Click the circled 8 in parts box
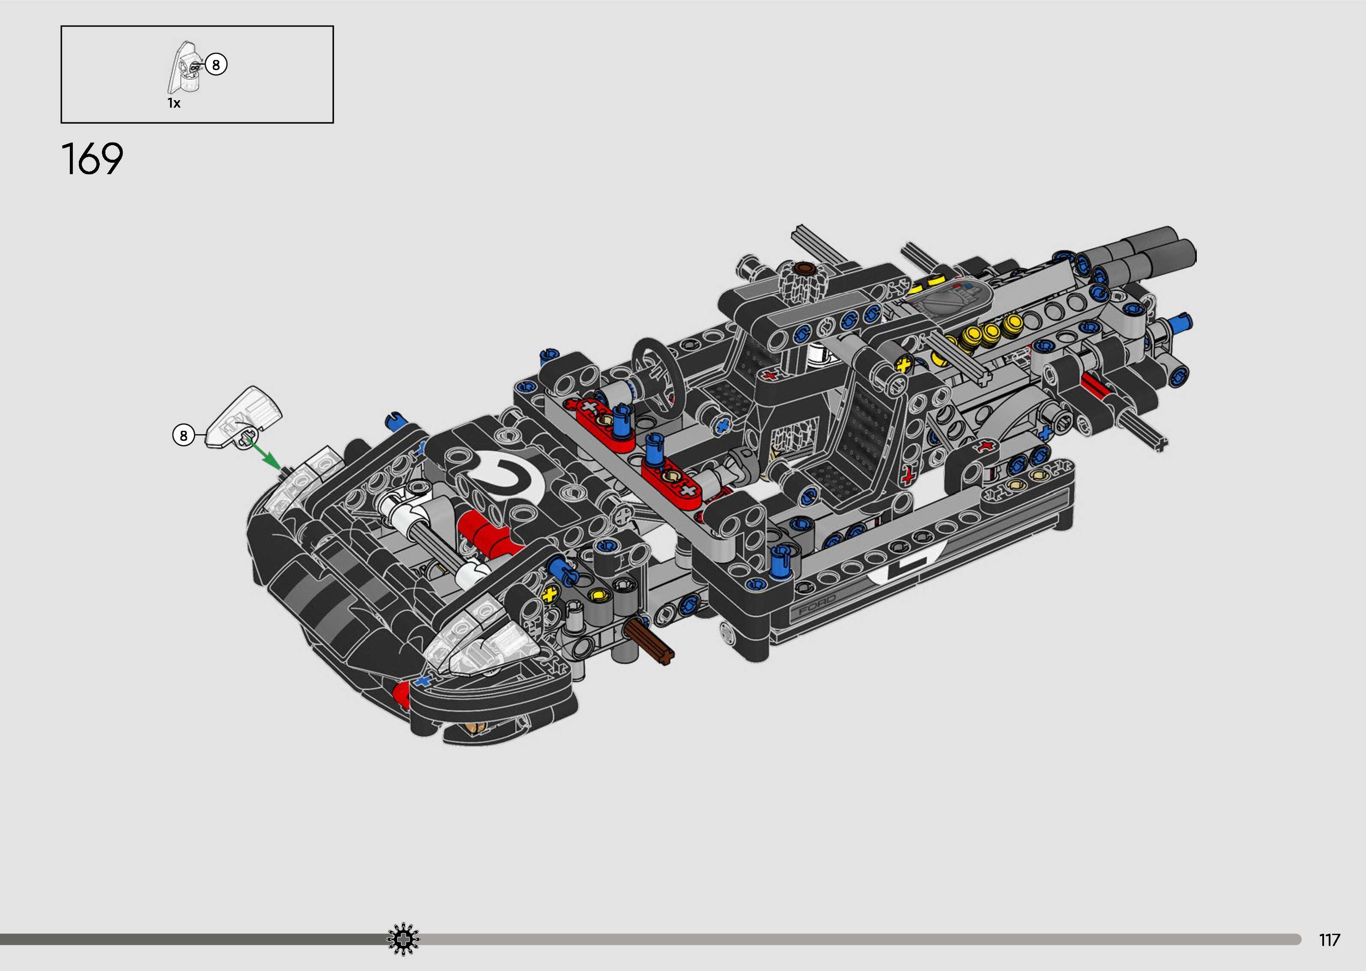 click(216, 65)
